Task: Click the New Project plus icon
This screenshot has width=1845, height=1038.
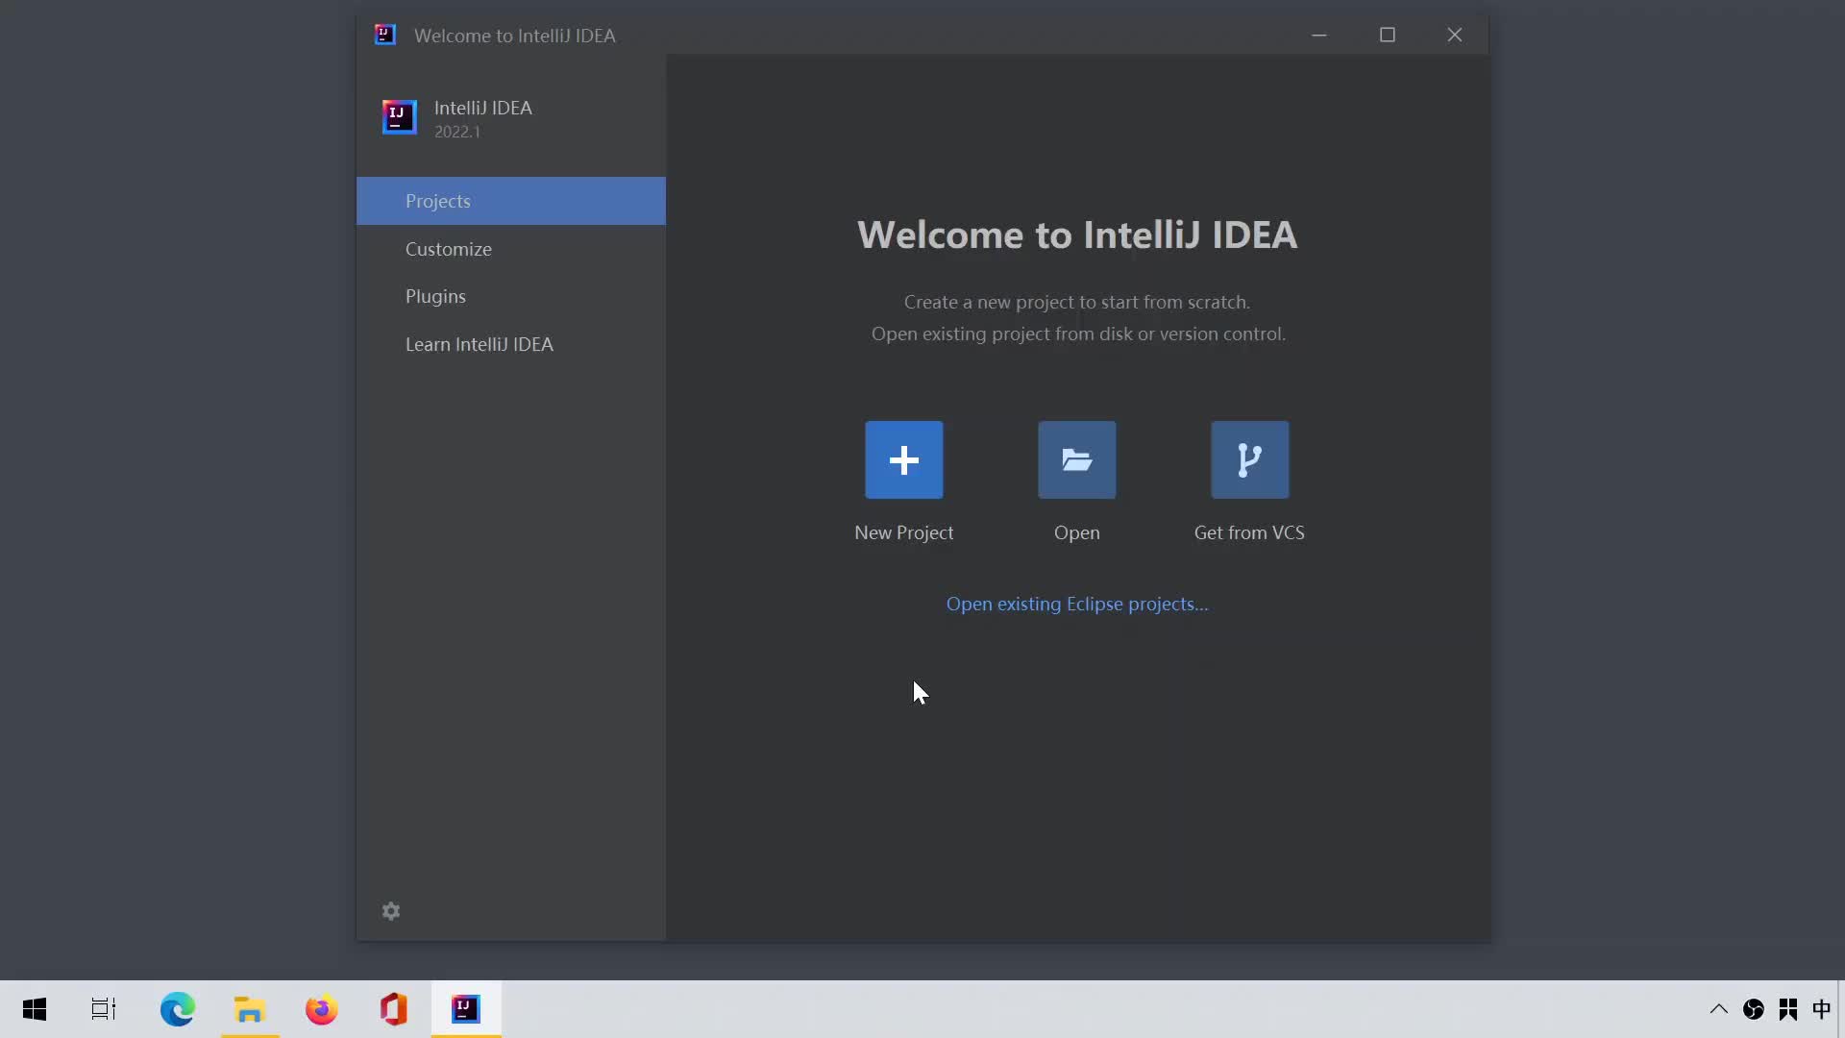Action: (903, 459)
